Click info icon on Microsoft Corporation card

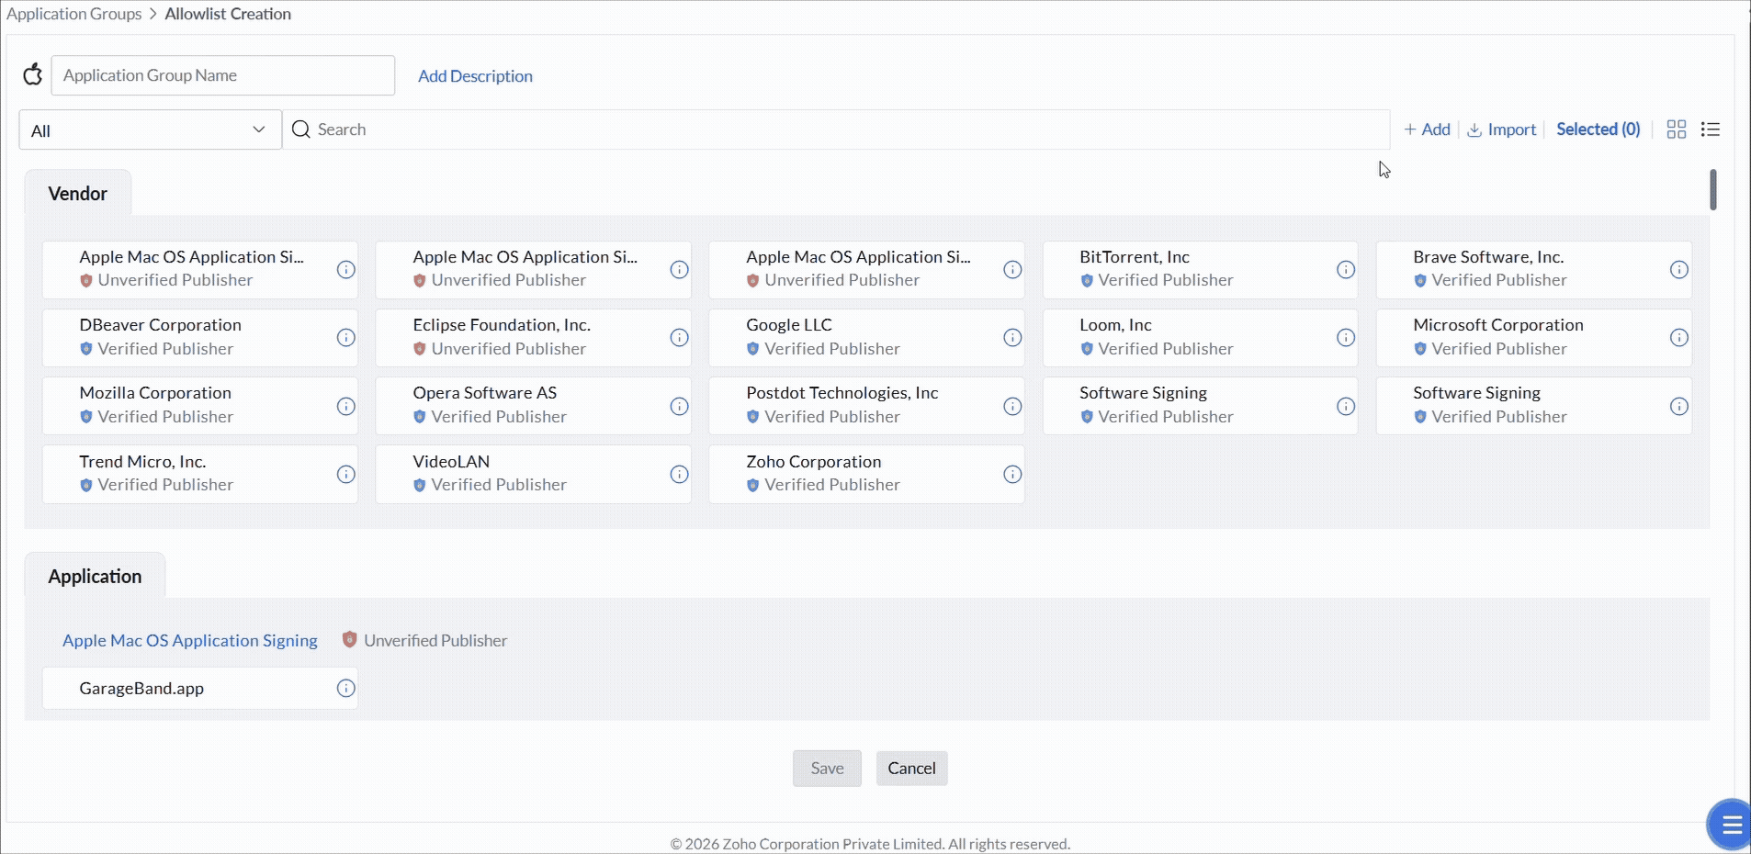pos(1679,337)
